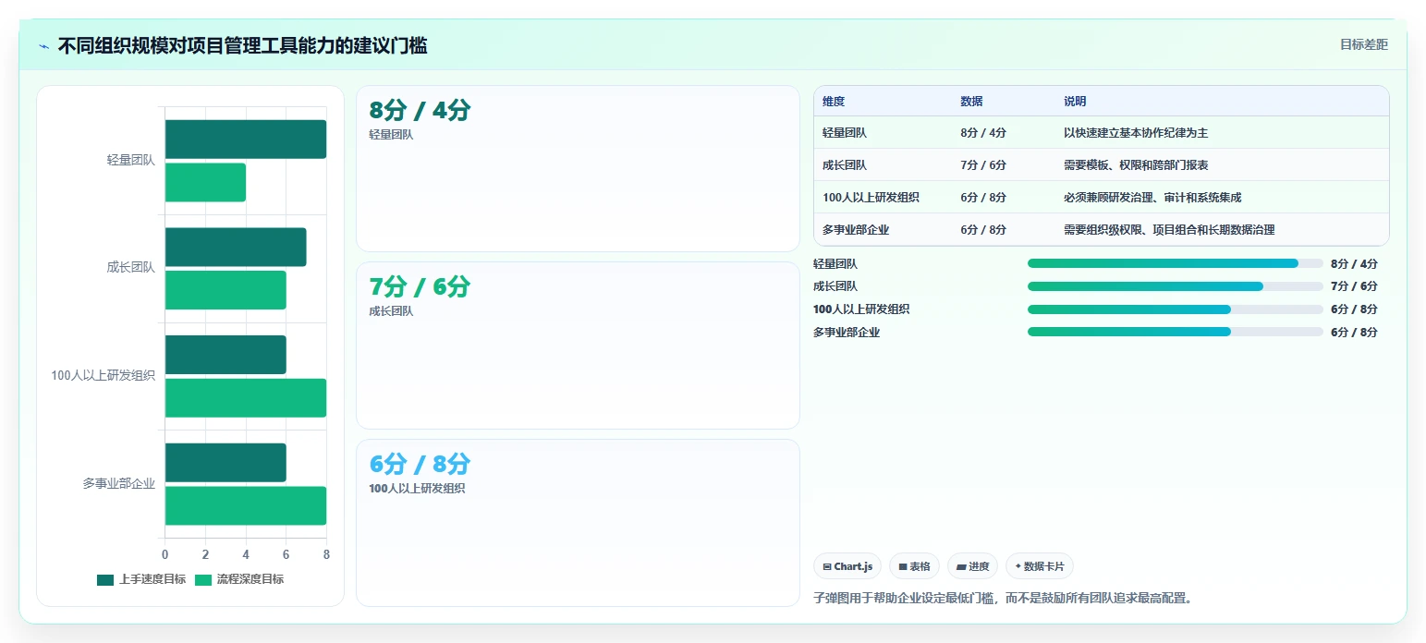Click the sparkle icon on 数据卡片 chip

click(x=1018, y=566)
